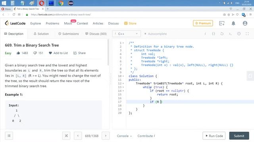This screenshot has width=254, height=142.
Task: Collapse code fold at line 12
Action: [123, 84]
